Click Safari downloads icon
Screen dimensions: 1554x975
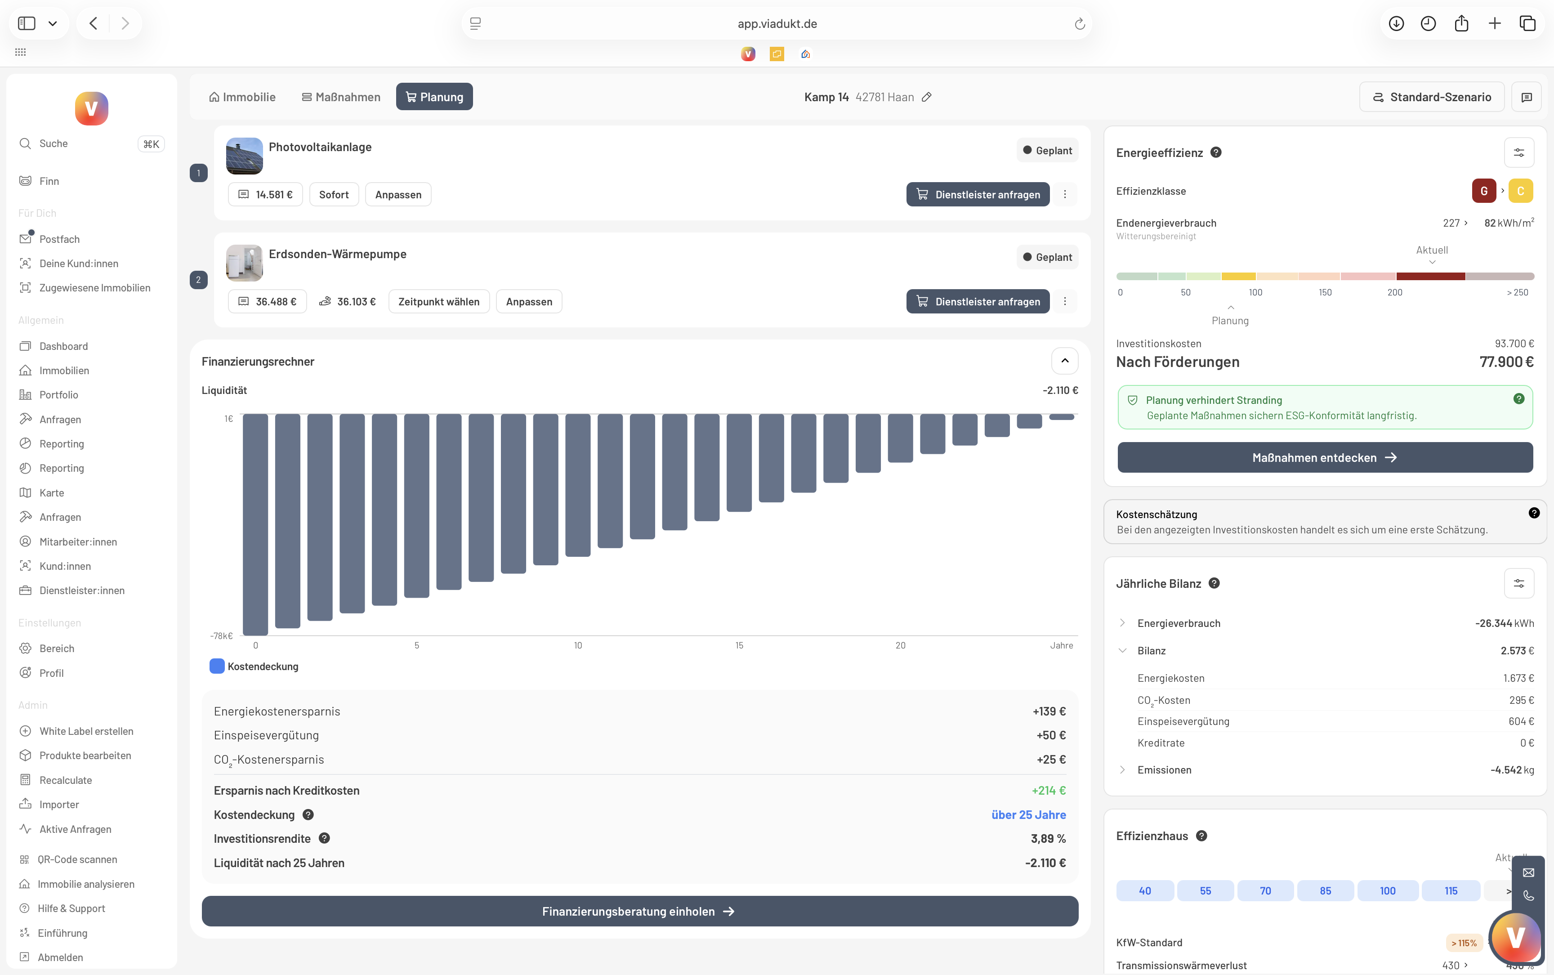1396,24
